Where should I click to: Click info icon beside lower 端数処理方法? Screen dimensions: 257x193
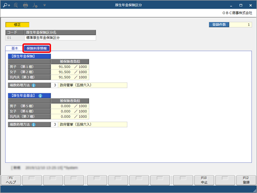(33, 124)
